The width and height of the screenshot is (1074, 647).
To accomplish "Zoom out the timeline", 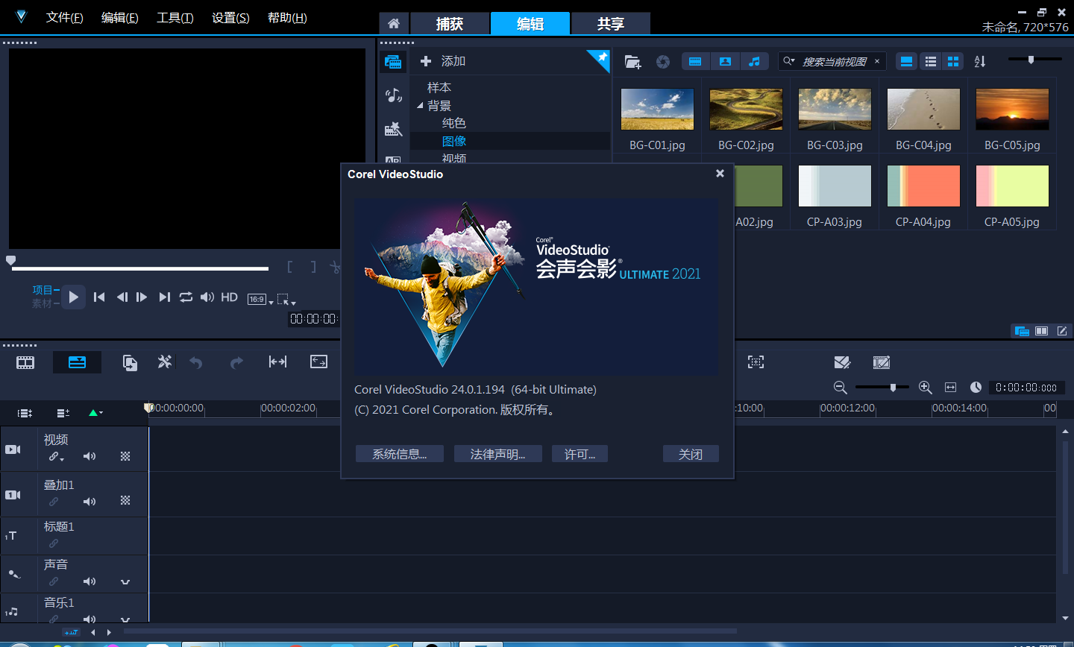I will [x=840, y=388].
